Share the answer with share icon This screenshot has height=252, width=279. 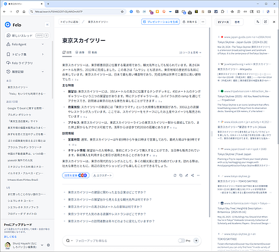(x=192, y=175)
